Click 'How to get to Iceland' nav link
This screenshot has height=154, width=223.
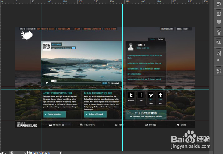pos(46,29)
